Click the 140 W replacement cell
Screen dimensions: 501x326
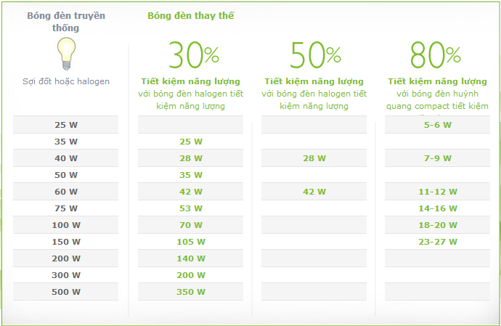[x=191, y=258]
